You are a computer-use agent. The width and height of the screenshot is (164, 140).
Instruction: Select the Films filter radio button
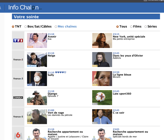coord(131,27)
